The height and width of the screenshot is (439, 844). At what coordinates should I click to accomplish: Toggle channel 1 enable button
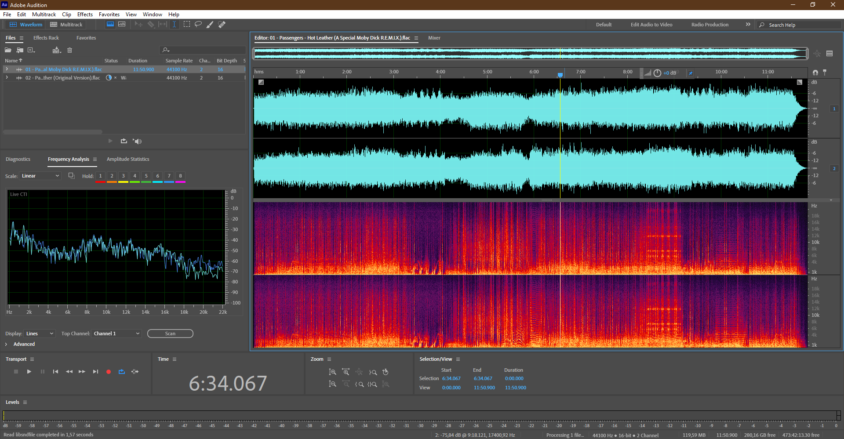click(x=834, y=109)
